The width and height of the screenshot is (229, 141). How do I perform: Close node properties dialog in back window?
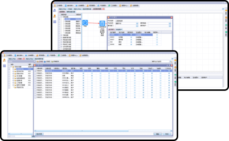coord(172,18)
